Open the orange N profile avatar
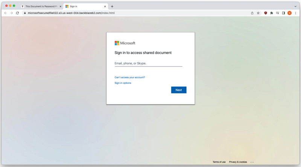The width and height of the screenshot is (301, 167). (289, 13)
